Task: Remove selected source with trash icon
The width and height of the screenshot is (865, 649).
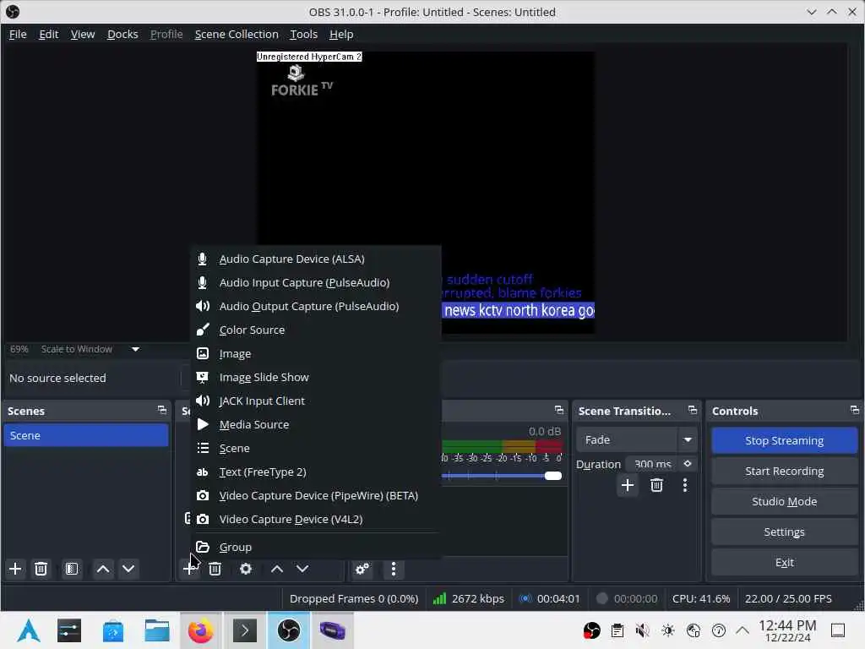Action: [x=215, y=569]
